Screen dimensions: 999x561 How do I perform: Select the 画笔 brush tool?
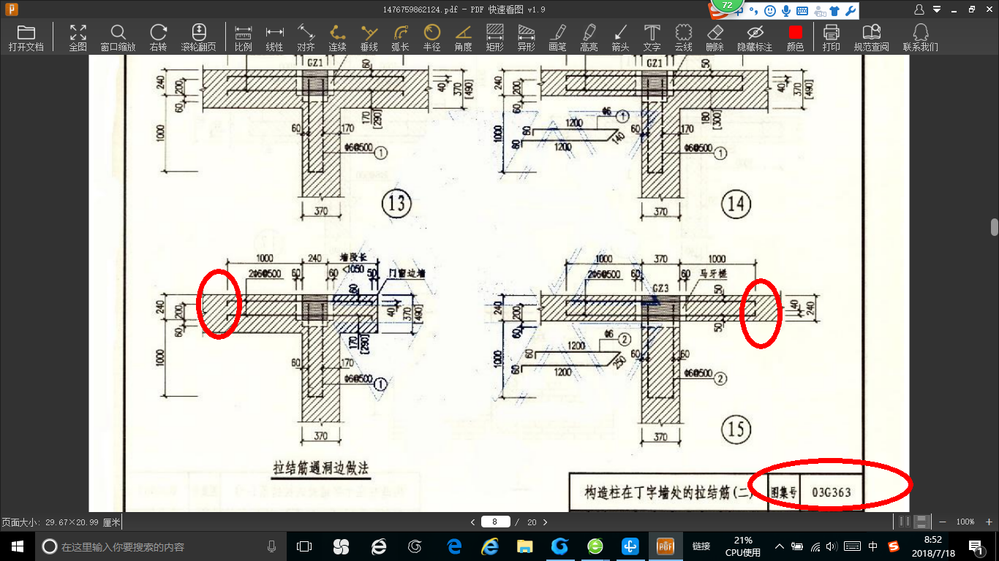[x=557, y=37]
